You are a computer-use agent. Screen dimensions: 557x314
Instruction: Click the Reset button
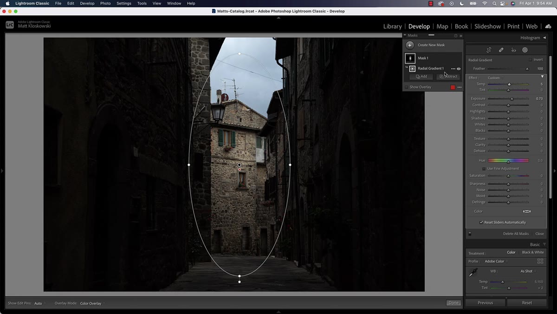coord(527,303)
